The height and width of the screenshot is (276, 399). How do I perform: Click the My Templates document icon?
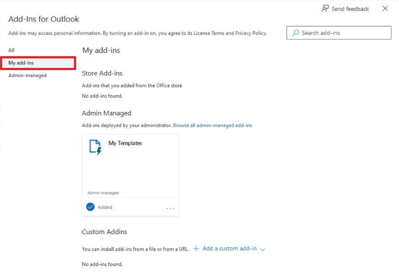pos(95,147)
